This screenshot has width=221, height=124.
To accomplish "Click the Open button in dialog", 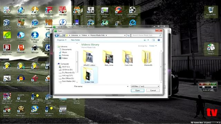I will [137, 91].
